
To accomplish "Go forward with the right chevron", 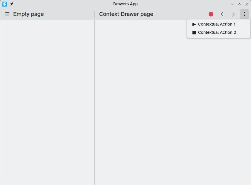I will tap(233, 14).
